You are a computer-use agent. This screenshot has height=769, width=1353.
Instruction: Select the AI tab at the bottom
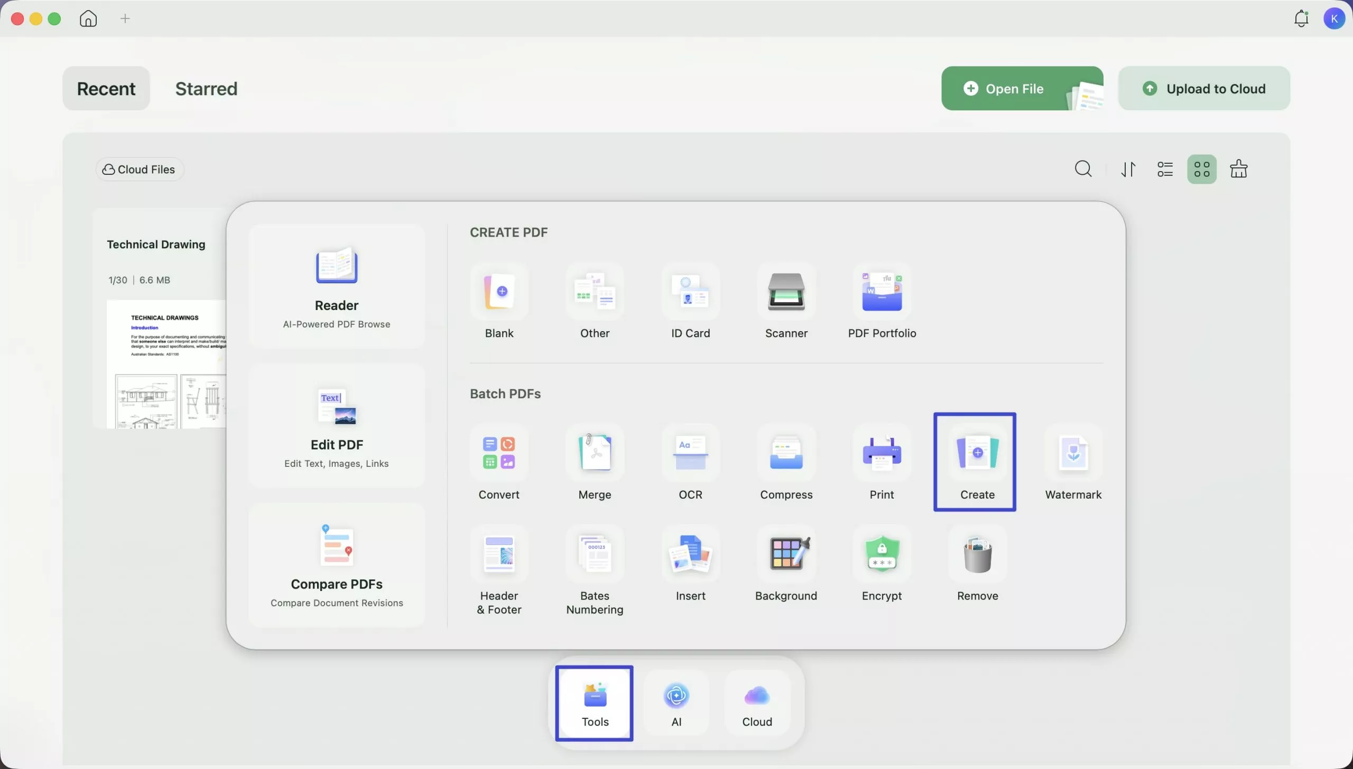(x=676, y=702)
